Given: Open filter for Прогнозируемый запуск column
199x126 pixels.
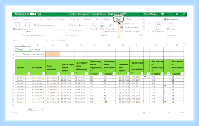Looking at the screenshot, I should point(73,74).
